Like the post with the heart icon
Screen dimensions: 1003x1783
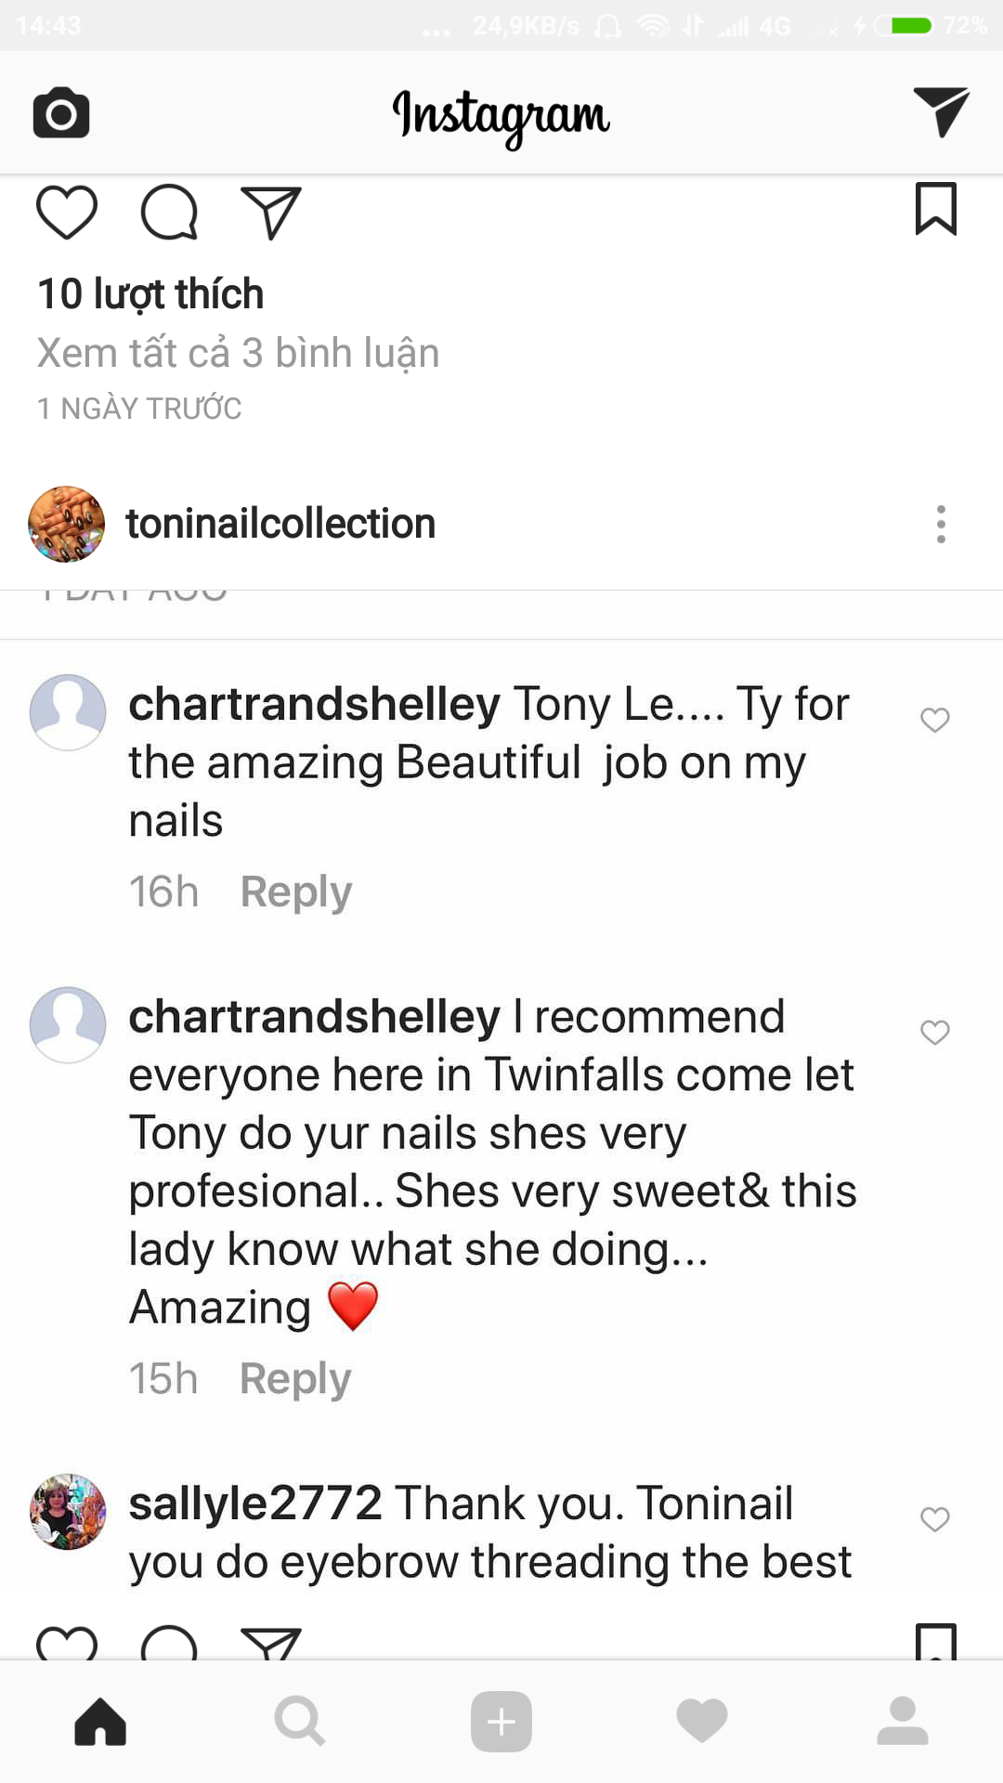click(x=67, y=213)
